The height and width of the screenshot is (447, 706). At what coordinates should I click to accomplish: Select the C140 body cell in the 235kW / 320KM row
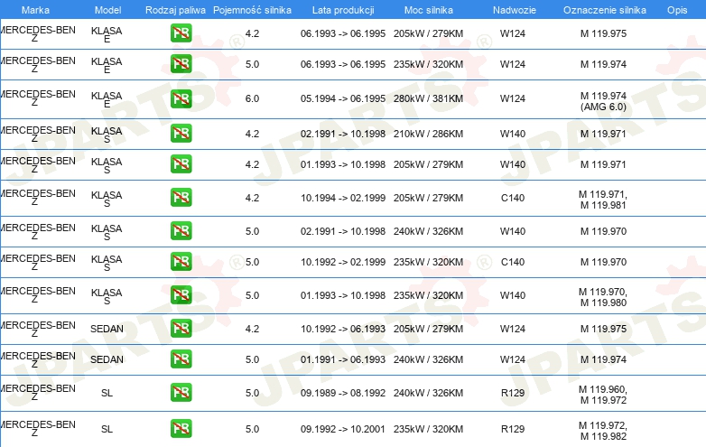click(513, 262)
